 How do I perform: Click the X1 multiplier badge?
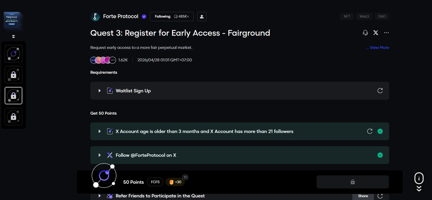click(185, 177)
